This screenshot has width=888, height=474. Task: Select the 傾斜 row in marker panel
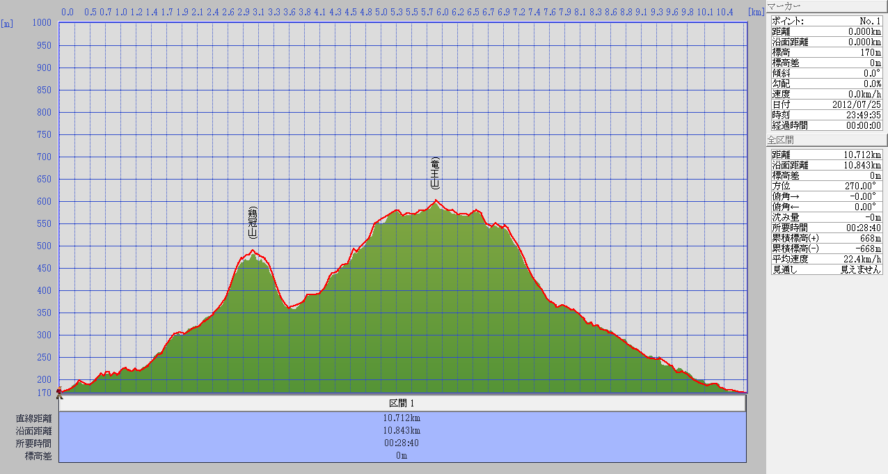(x=826, y=73)
